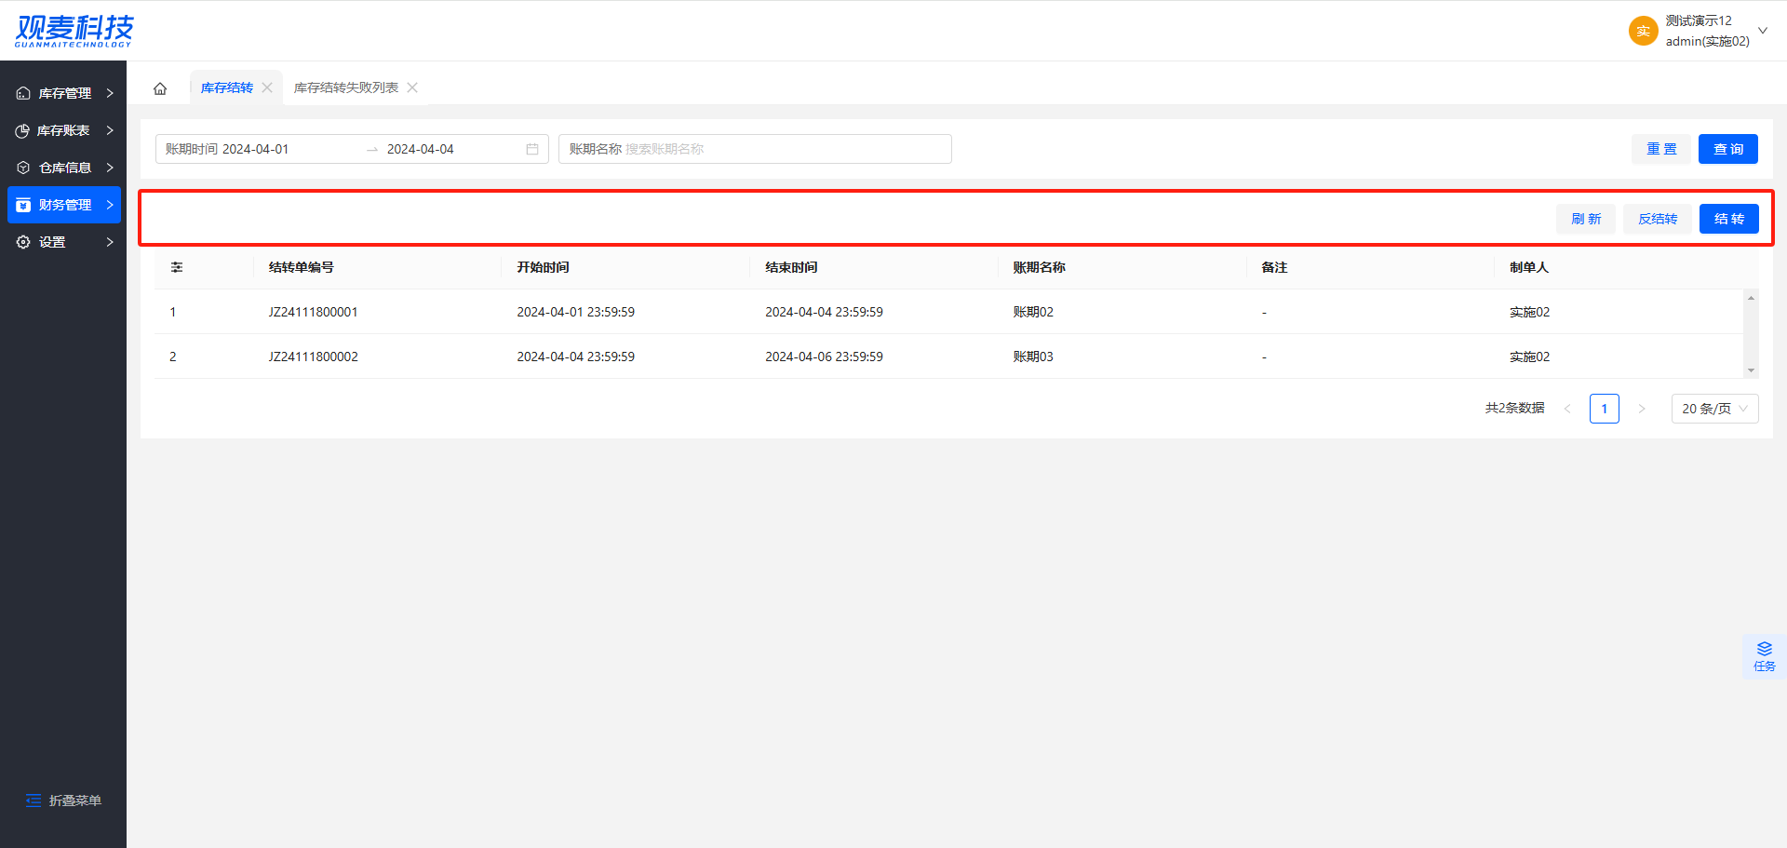This screenshot has height=848, width=1787.
Task: Click the blue 结转 button
Action: click(1729, 219)
